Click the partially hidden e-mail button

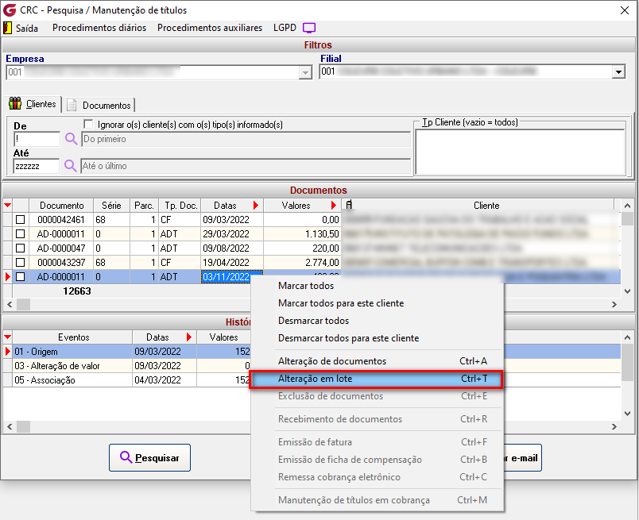pos(523,458)
